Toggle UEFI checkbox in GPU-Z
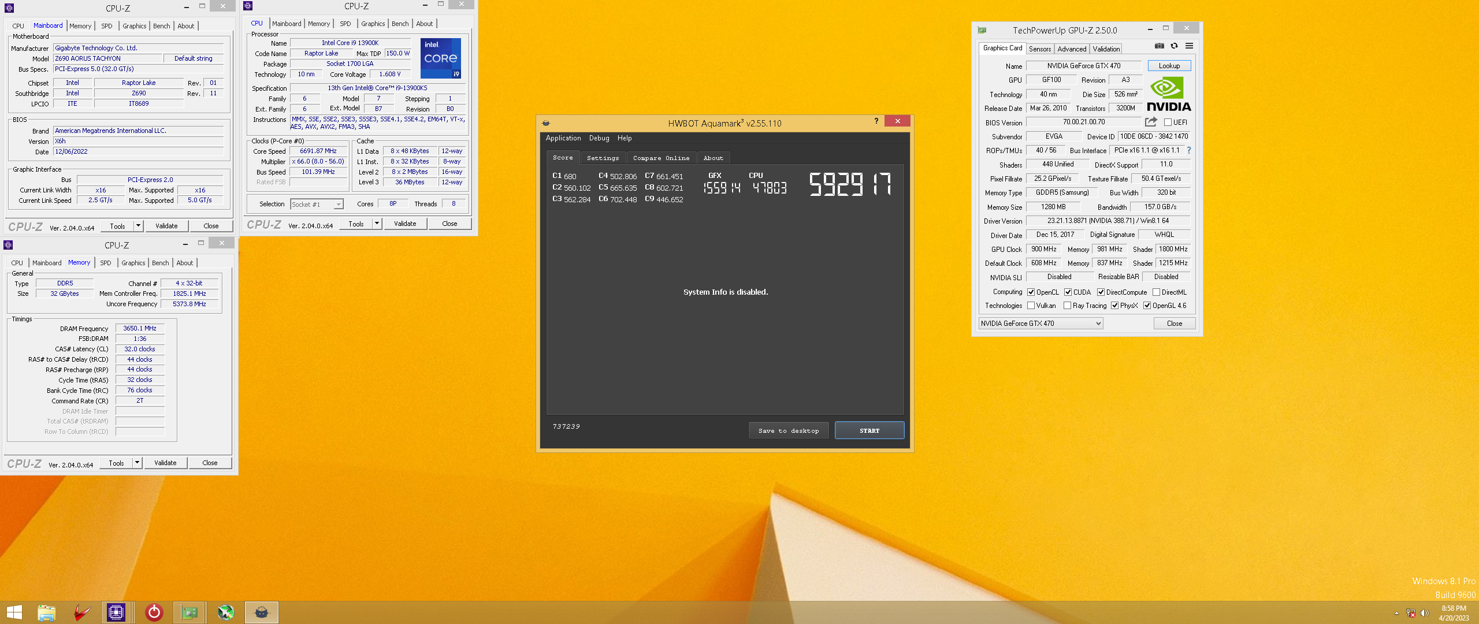 pyautogui.click(x=1168, y=122)
